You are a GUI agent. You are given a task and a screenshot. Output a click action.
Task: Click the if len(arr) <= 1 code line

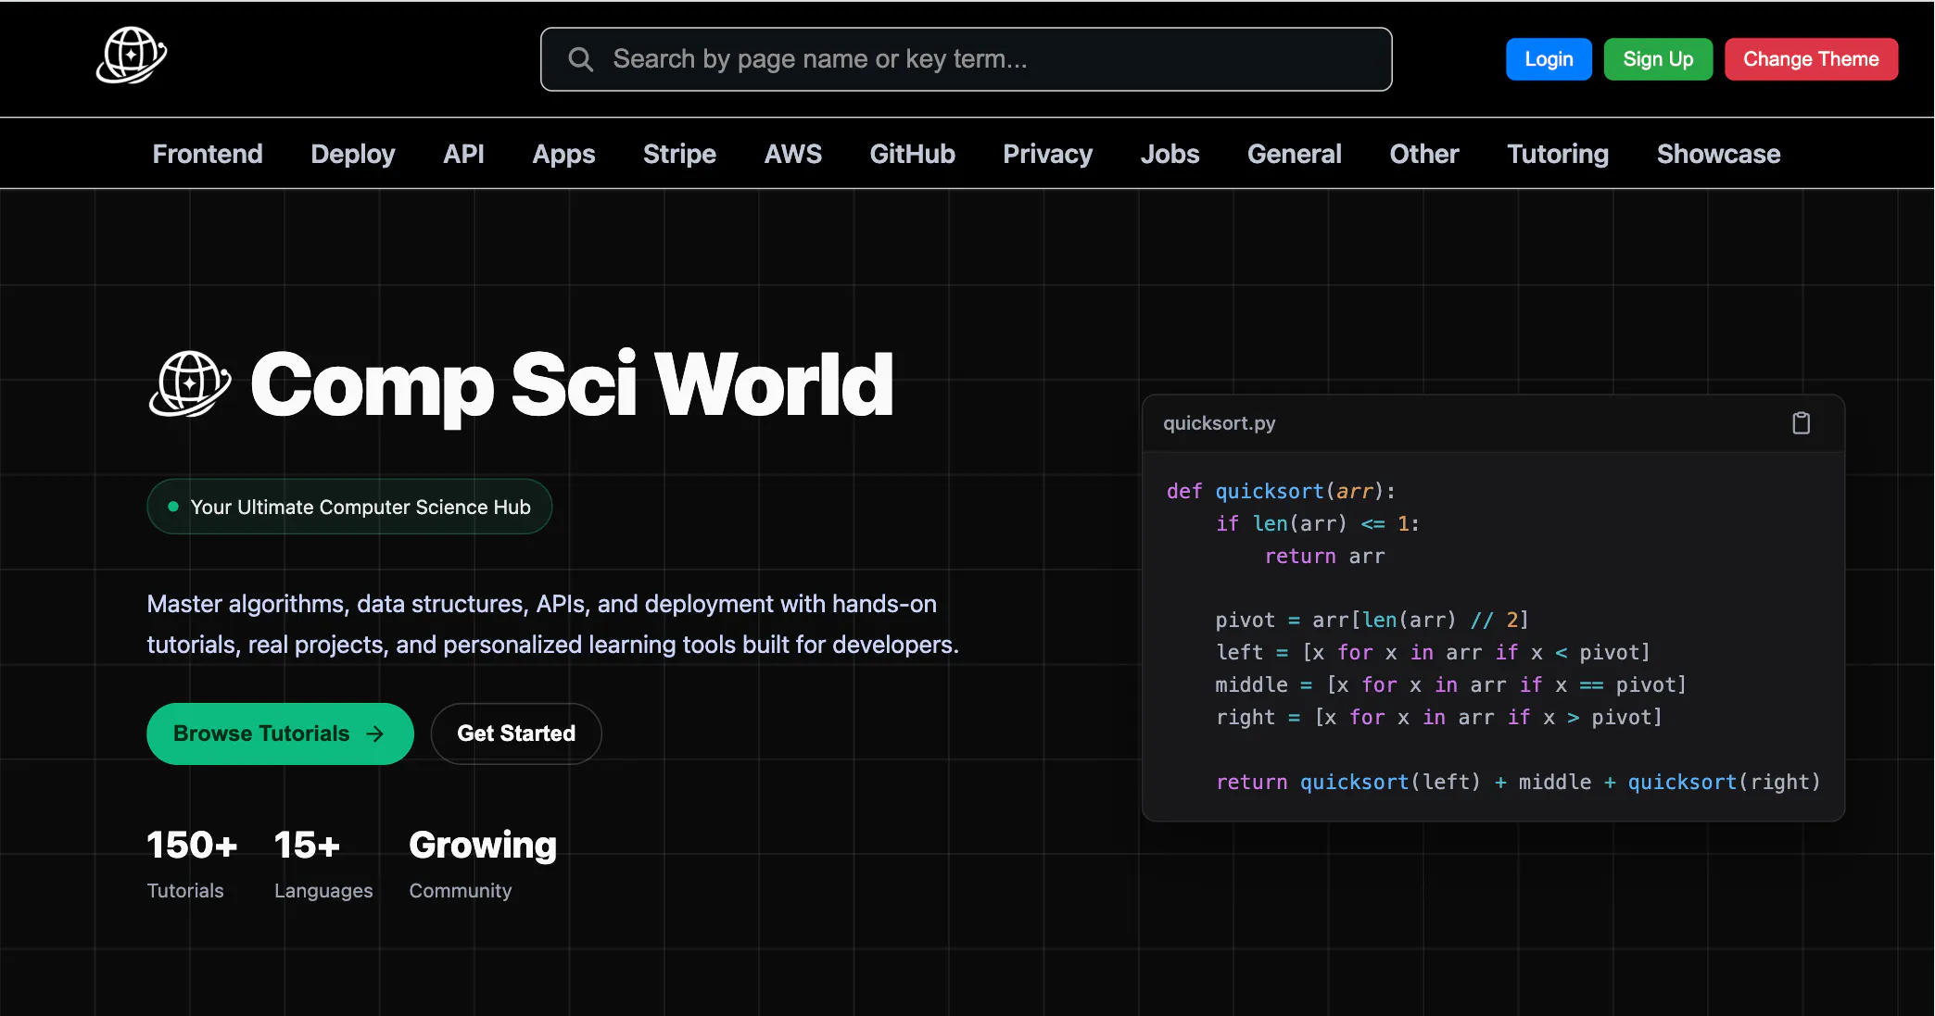(1318, 523)
